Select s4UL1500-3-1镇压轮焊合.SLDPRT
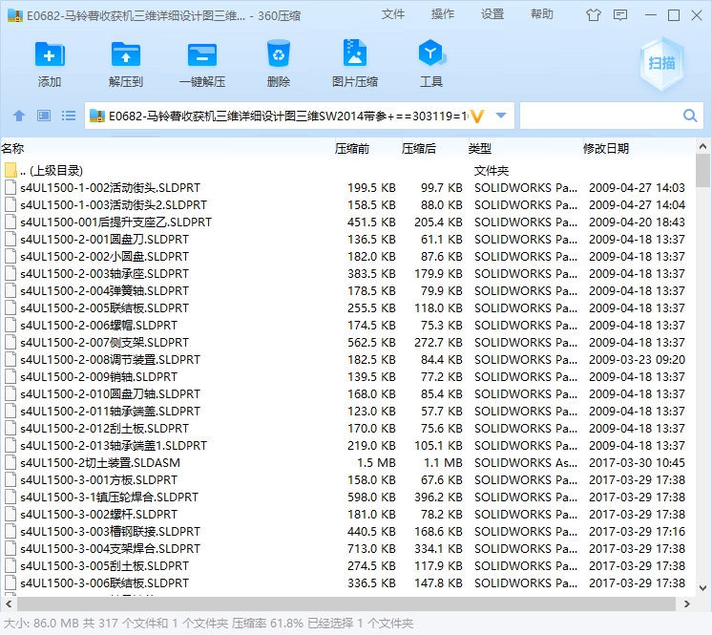 (x=347, y=497)
